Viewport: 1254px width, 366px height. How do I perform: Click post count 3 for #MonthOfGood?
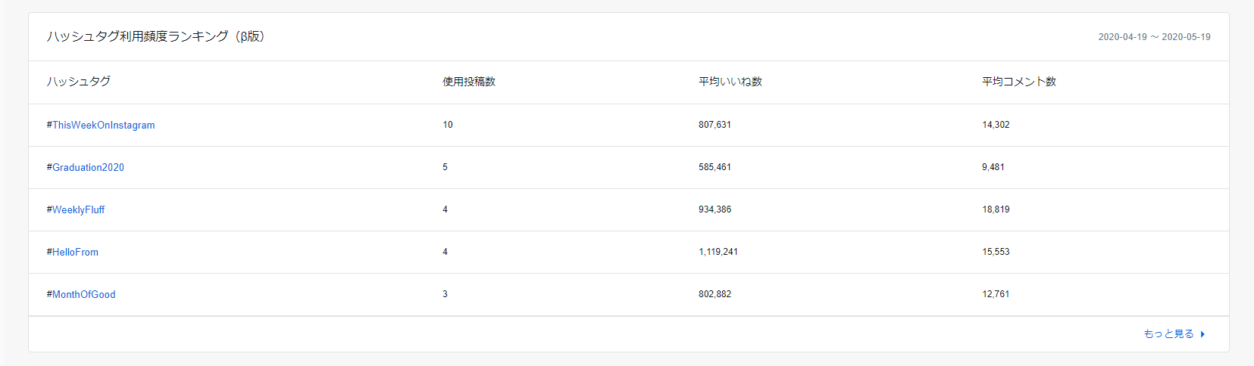(x=446, y=294)
